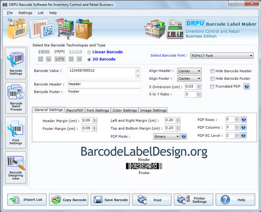Switch to the MacroPDF tab

[x=75, y=110]
